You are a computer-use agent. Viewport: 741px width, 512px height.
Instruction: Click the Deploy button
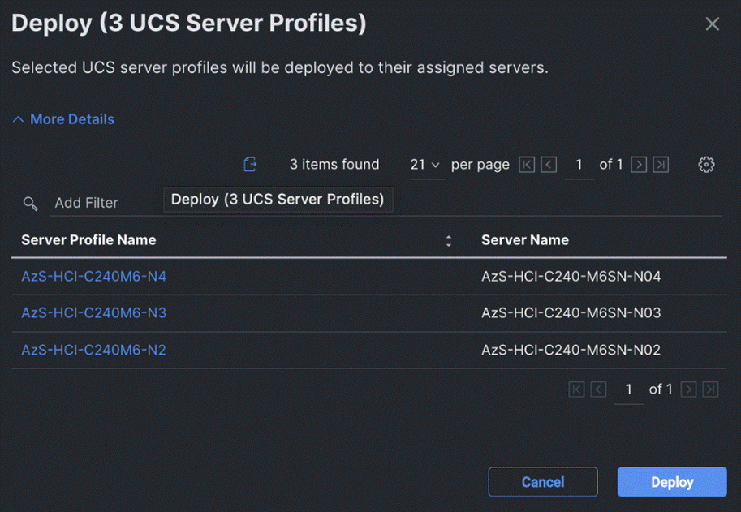(672, 481)
